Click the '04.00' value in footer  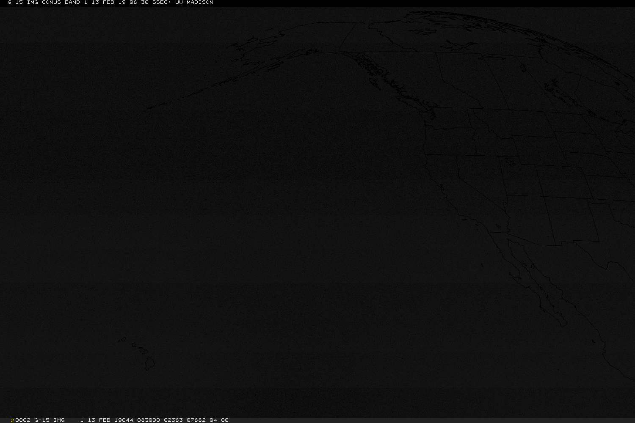[x=219, y=420]
